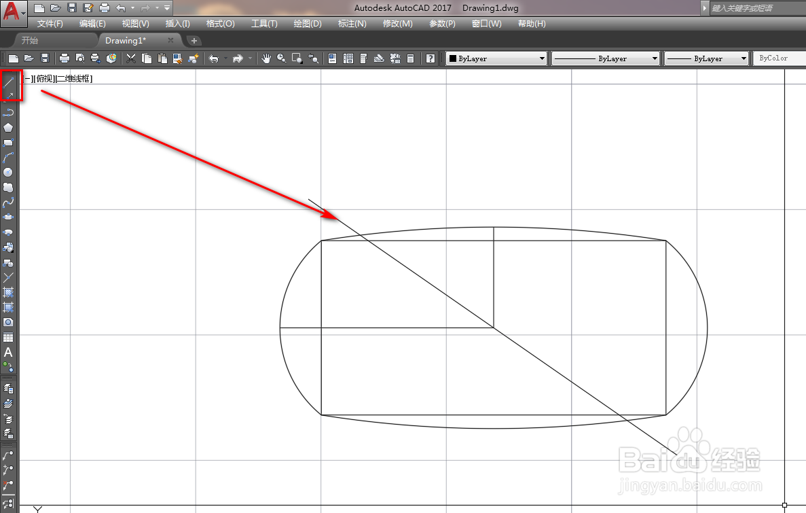Click the [二维线框] visual style label
This screenshot has width=806, height=513.
point(73,79)
